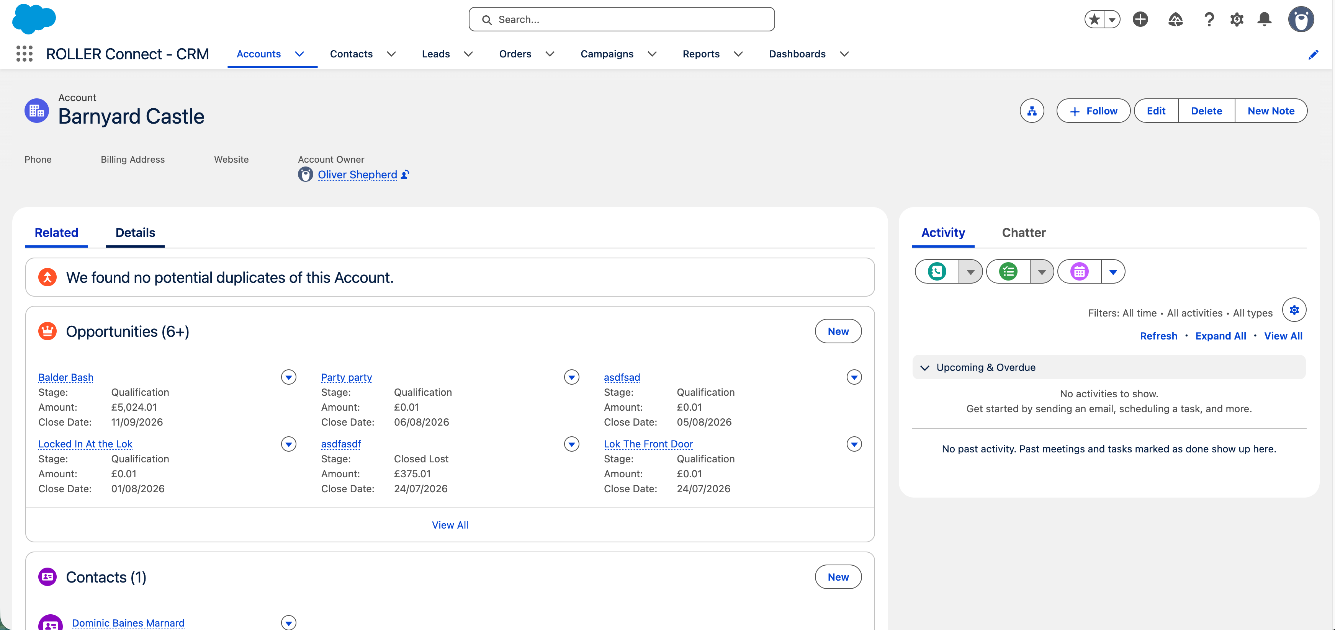Open the Notifications bell
Viewport: 1335px width, 630px height.
click(x=1265, y=19)
